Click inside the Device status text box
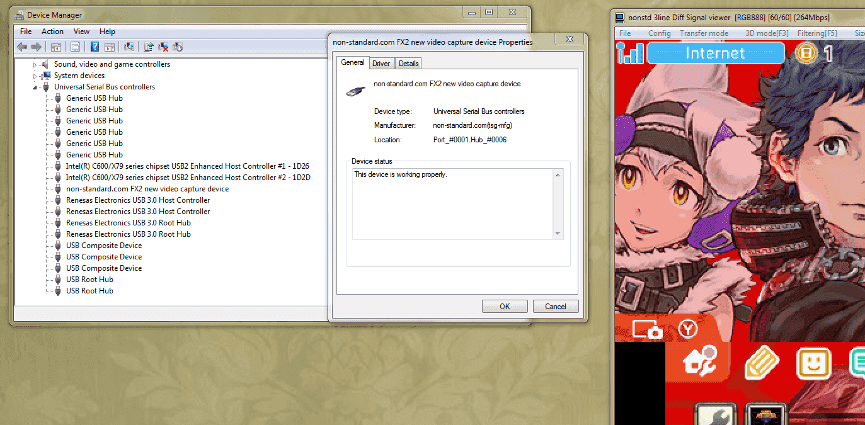Viewport: 865px width, 425px height. 452,204
